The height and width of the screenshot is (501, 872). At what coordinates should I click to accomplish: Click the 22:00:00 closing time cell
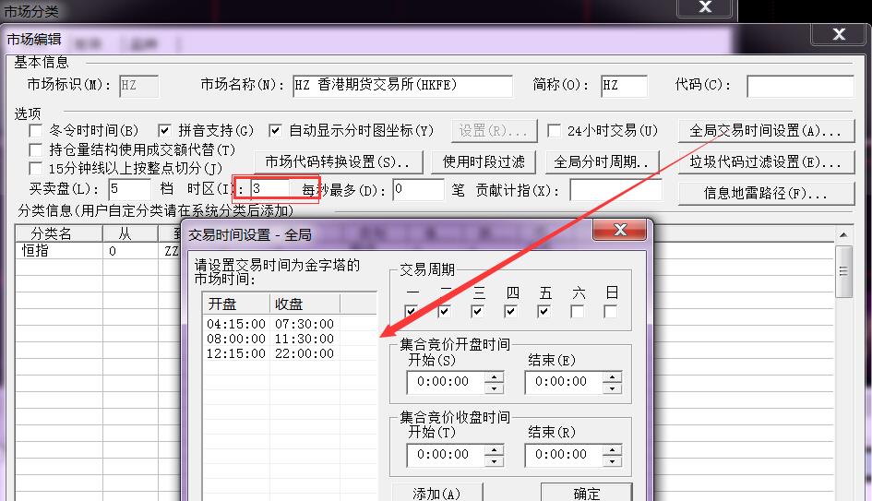(305, 353)
